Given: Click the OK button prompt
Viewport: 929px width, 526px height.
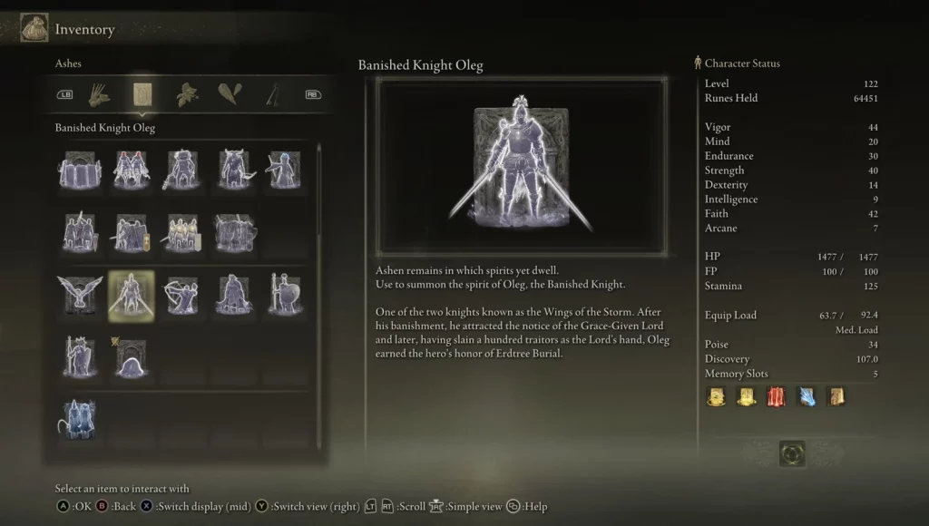Looking at the screenshot, I should (x=74, y=506).
